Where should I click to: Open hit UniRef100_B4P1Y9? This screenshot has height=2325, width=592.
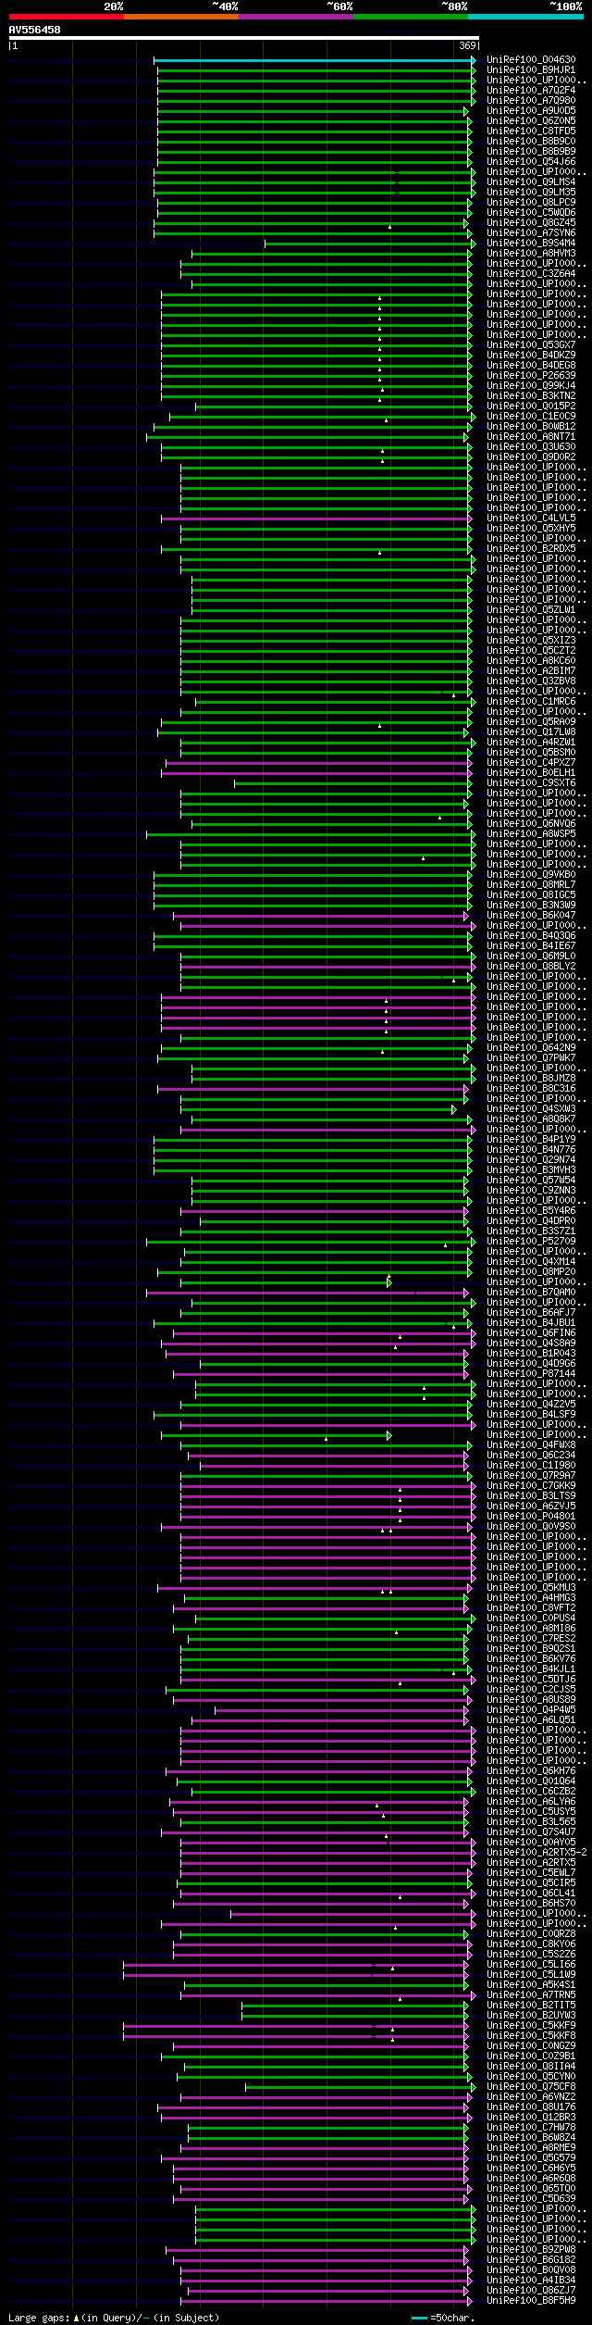point(531,1140)
